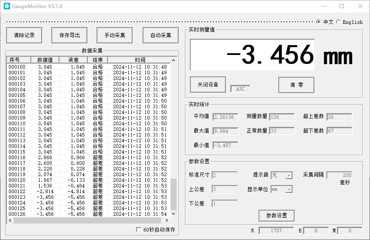Click the 清除记录 button
Viewport: 370px width, 240px height.
(24, 36)
